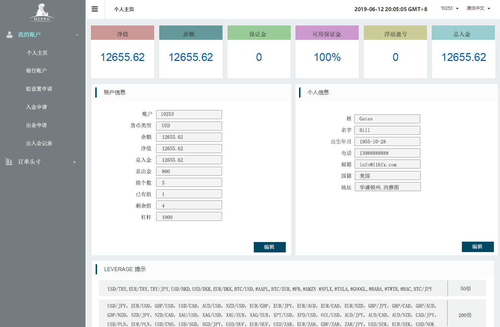Click the 净值 summary card header
Image resolution: width=500 pixels, height=327 pixels.
122,33
